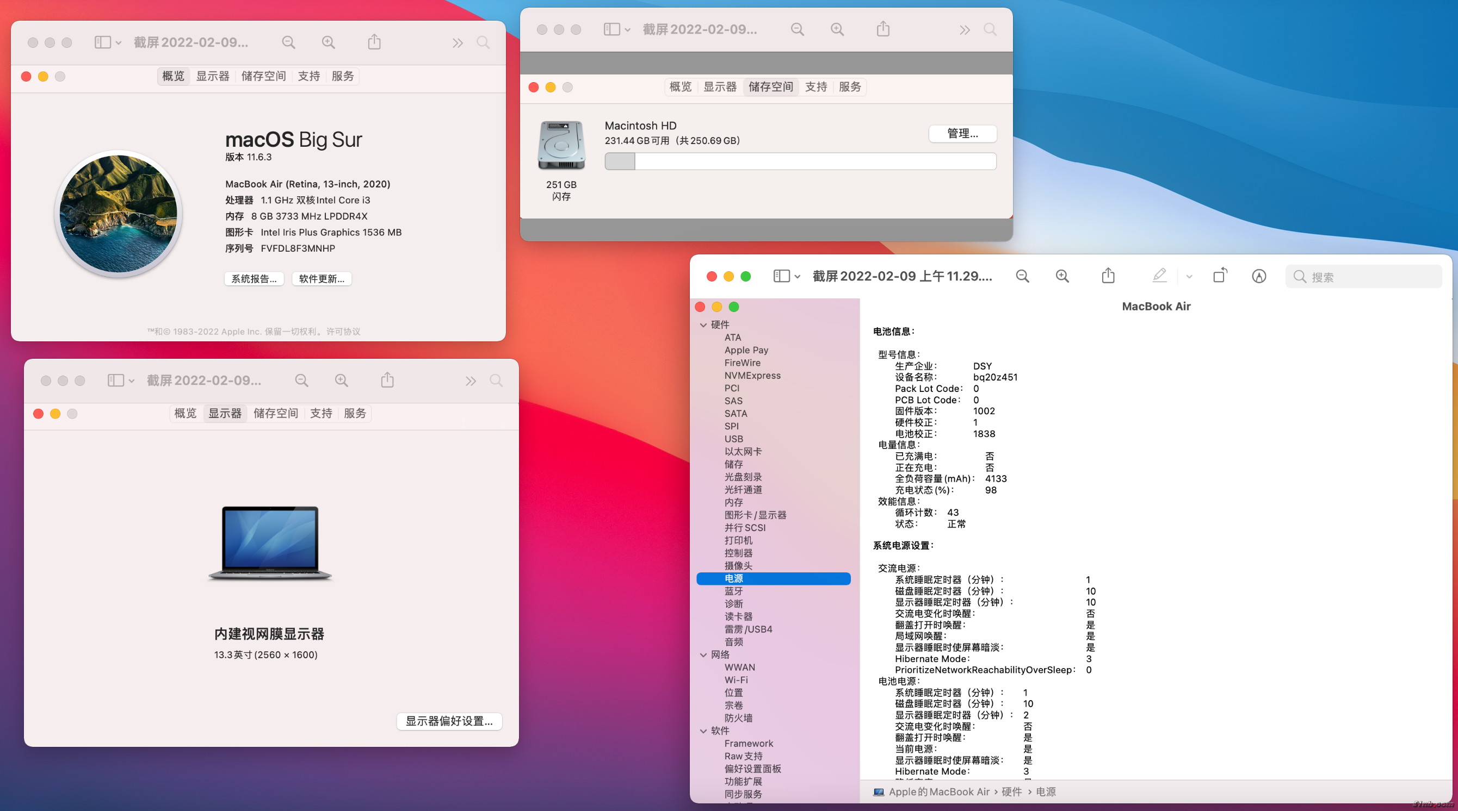The height and width of the screenshot is (811, 1458).
Task: Collapse the 网络 tree section
Action: 703,655
